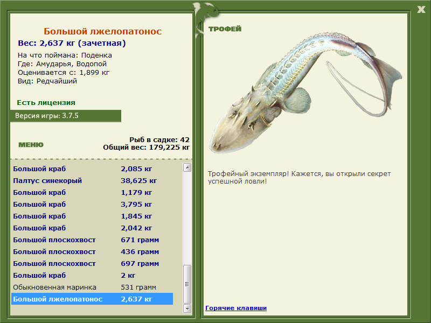This screenshot has width=431, height=323.
Task: Choose Большой краб 3,795 кг in list
Action: 92,205
